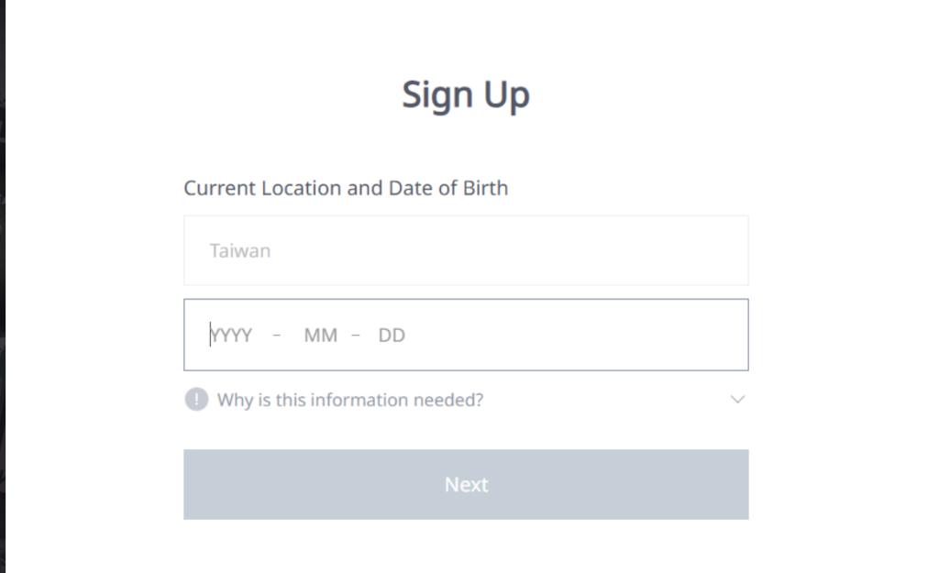Screen dimensions: 939x573
Task: Focus the date of birth input box
Action: (x=466, y=335)
